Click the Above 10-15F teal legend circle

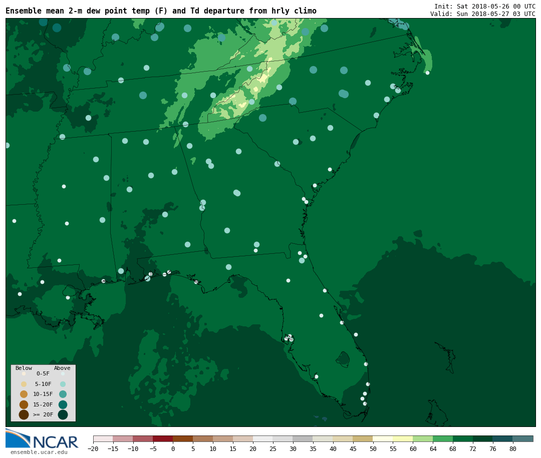pyautogui.click(x=63, y=394)
